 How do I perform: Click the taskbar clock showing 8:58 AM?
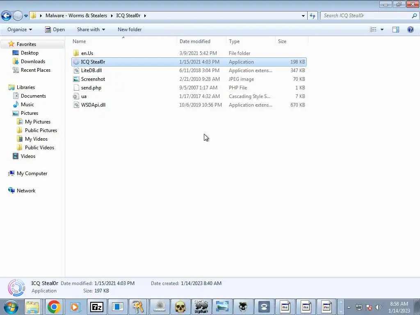pos(399,307)
